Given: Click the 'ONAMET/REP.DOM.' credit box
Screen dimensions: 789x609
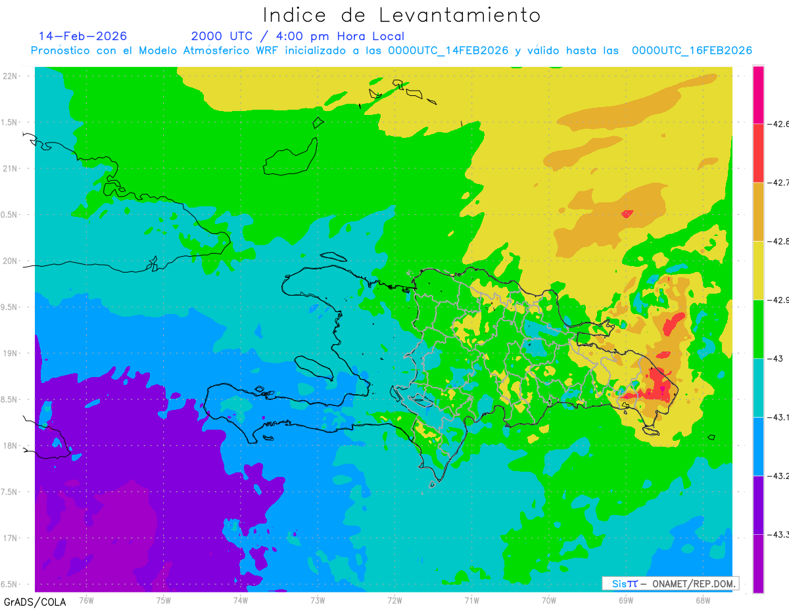Looking at the screenshot, I should click(x=670, y=583).
